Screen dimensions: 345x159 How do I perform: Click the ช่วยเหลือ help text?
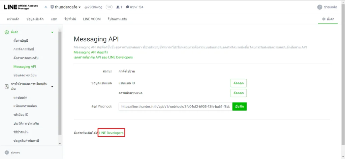[x=331, y=7]
